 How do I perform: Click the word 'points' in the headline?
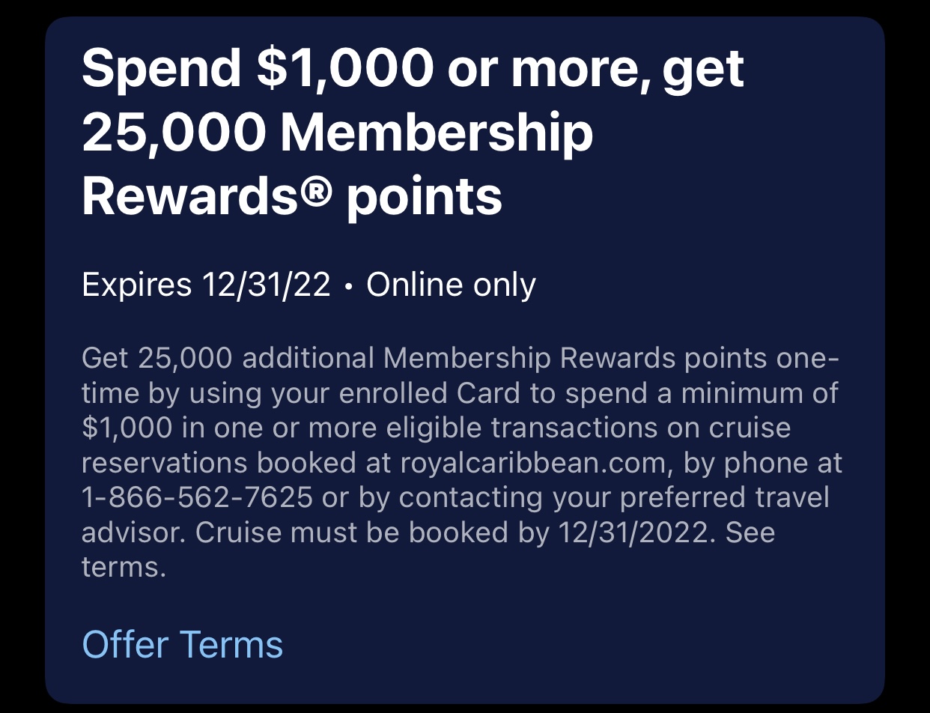(425, 198)
